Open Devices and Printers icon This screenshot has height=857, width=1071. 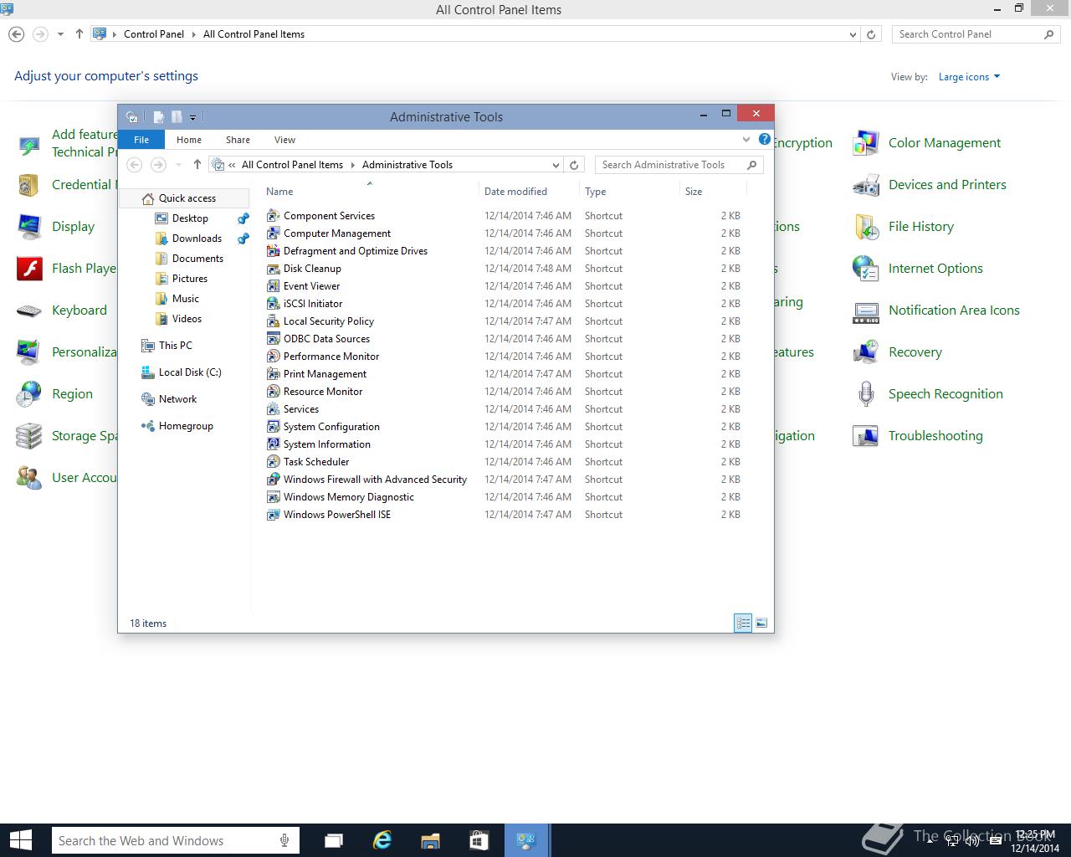tap(866, 185)
